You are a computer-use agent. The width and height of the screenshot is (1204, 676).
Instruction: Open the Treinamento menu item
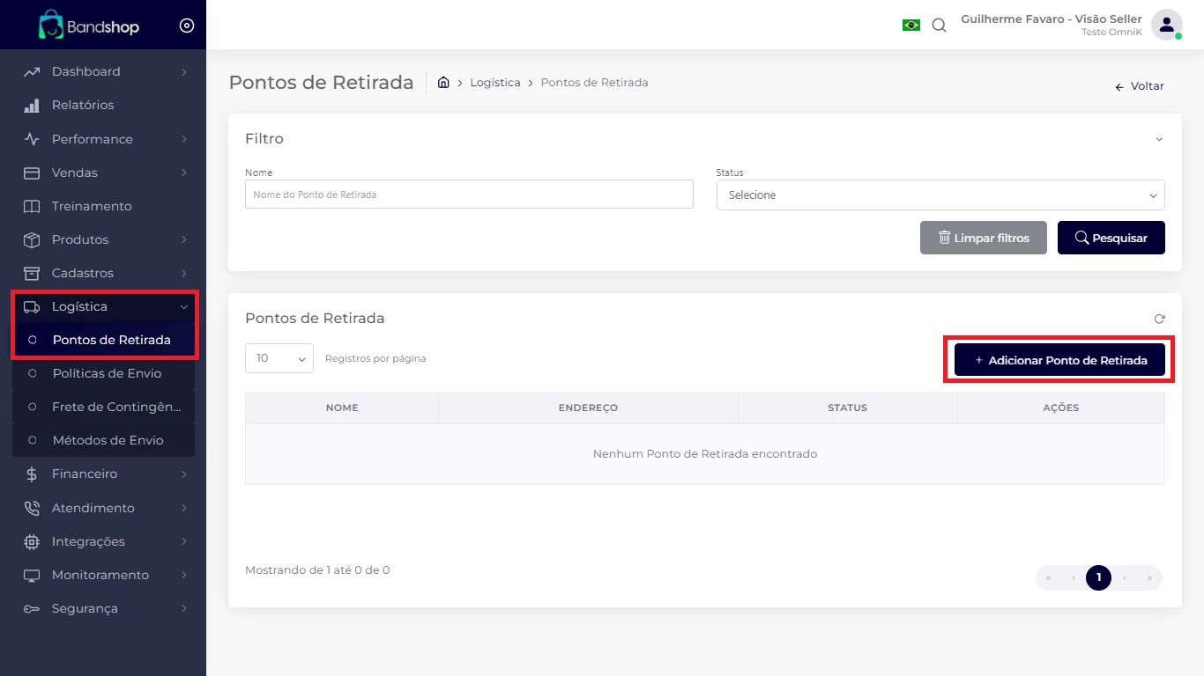click(92, 206)
